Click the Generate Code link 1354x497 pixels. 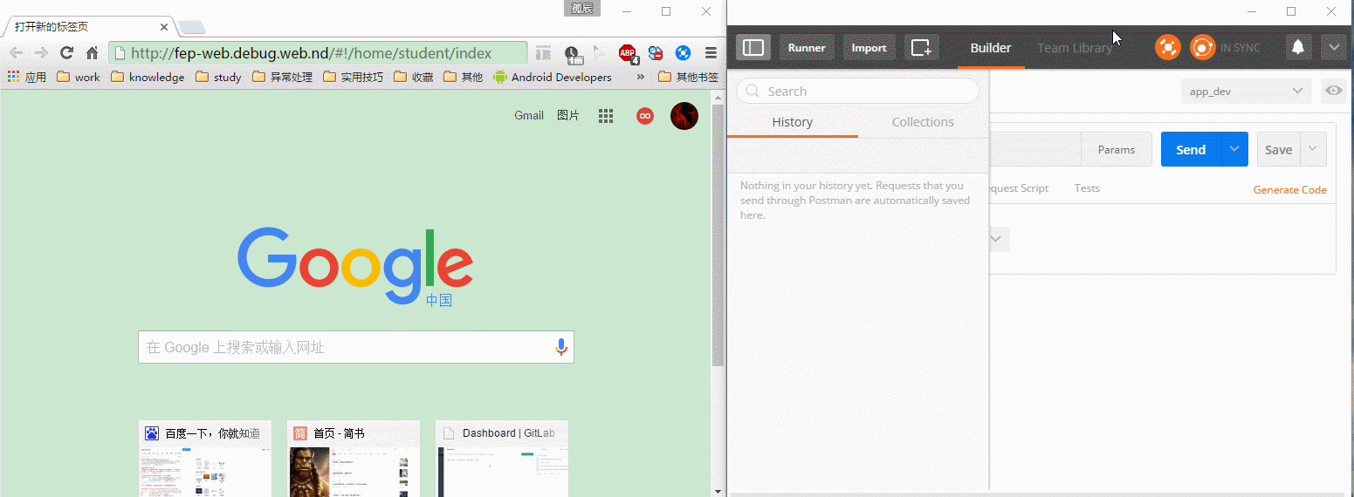(x=1289, y=189)
